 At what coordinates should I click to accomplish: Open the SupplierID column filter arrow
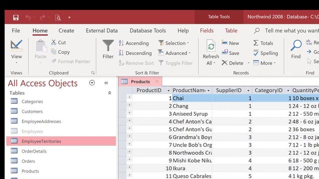coord(248,90)
